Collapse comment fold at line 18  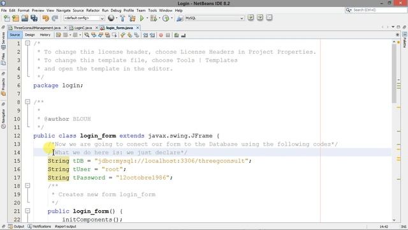tap(27, 186)
